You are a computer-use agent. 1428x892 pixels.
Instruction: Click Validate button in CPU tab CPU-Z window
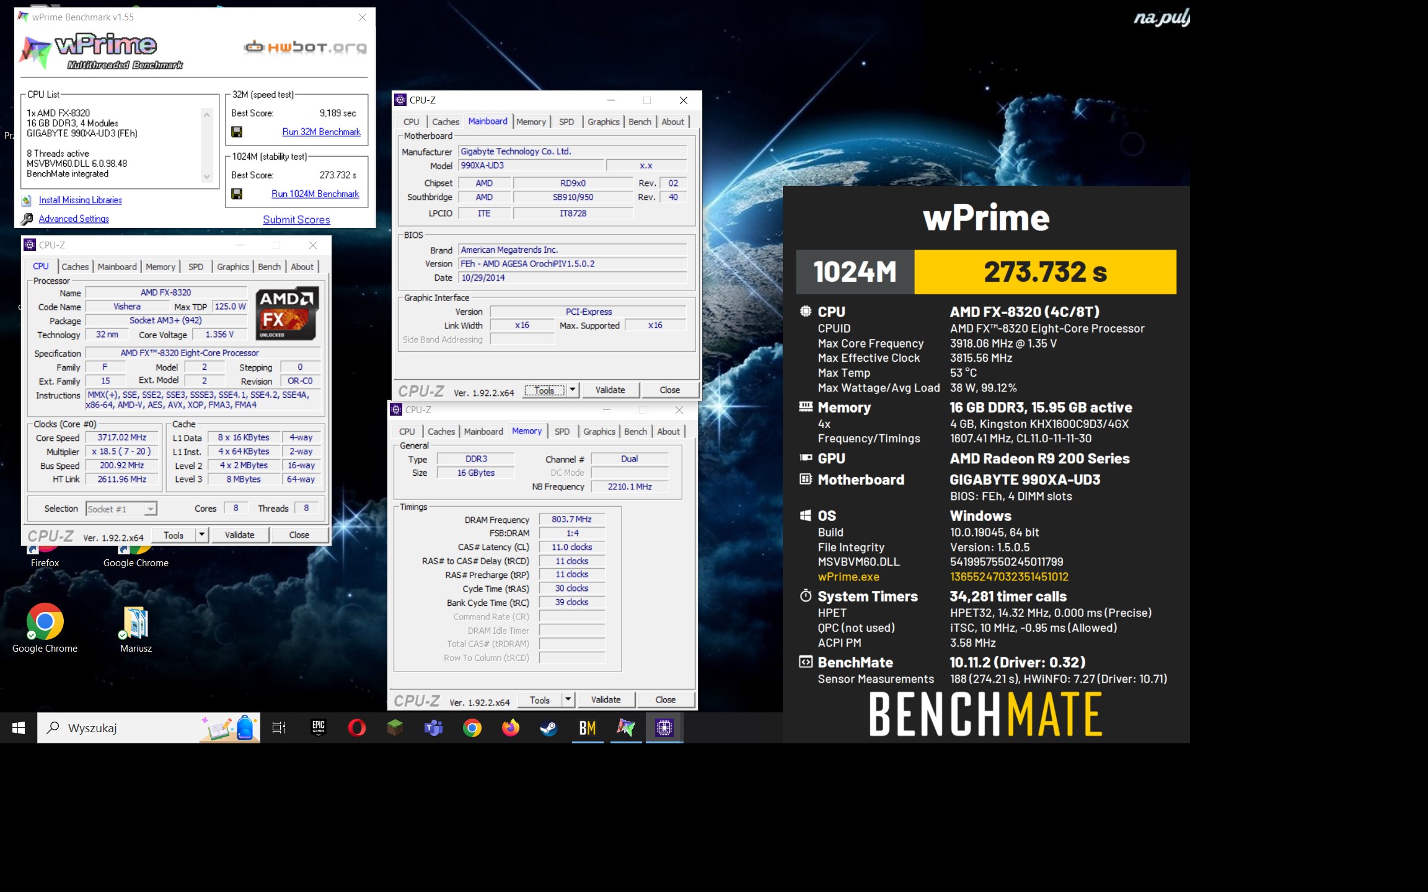(x=239, y=535)
